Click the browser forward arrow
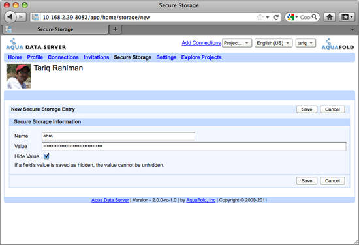 (21, 17)
